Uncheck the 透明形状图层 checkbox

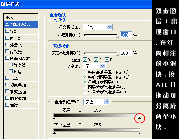click(85, 82)
